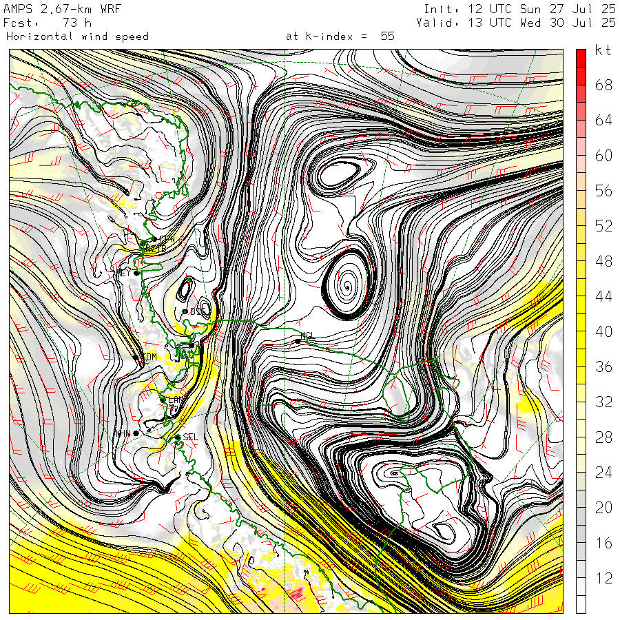
Task: Click the 'kt' unit label above the color bar
Action: pos(603,50)
